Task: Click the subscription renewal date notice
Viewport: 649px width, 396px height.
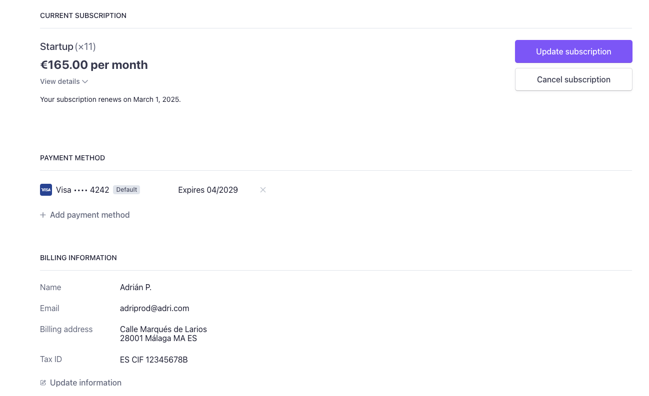Action: pyautogui.click(x=110, y=99)
